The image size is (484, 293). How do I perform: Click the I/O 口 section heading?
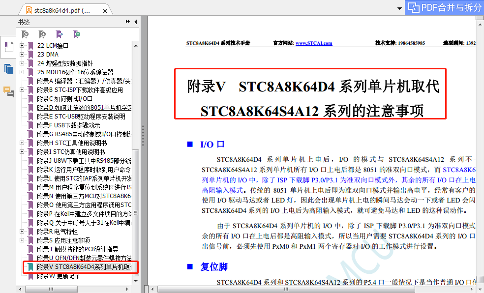[212, 145]
